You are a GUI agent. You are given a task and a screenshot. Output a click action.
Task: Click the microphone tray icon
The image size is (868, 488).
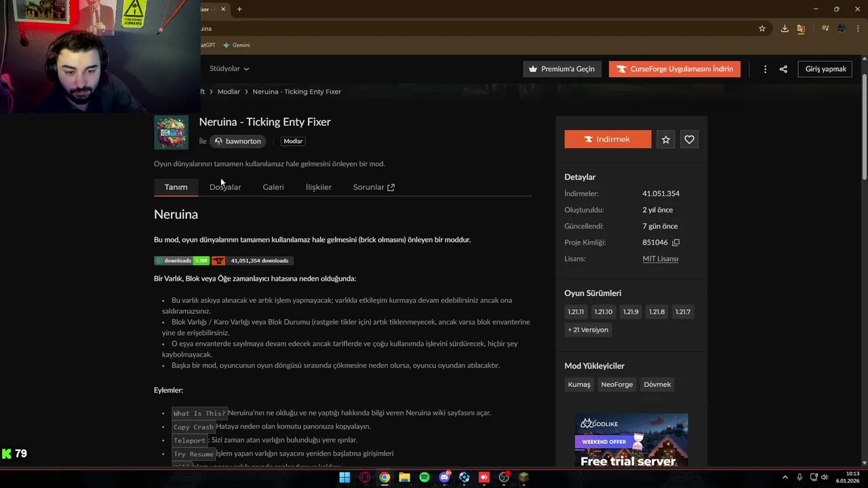click(800, 477)
